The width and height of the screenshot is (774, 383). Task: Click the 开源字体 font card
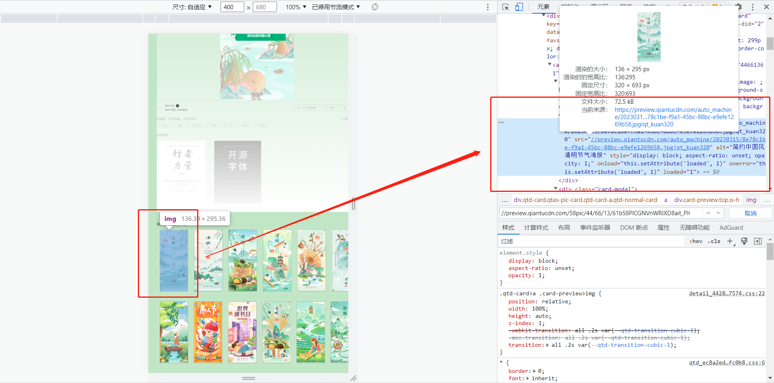[237, 171]
